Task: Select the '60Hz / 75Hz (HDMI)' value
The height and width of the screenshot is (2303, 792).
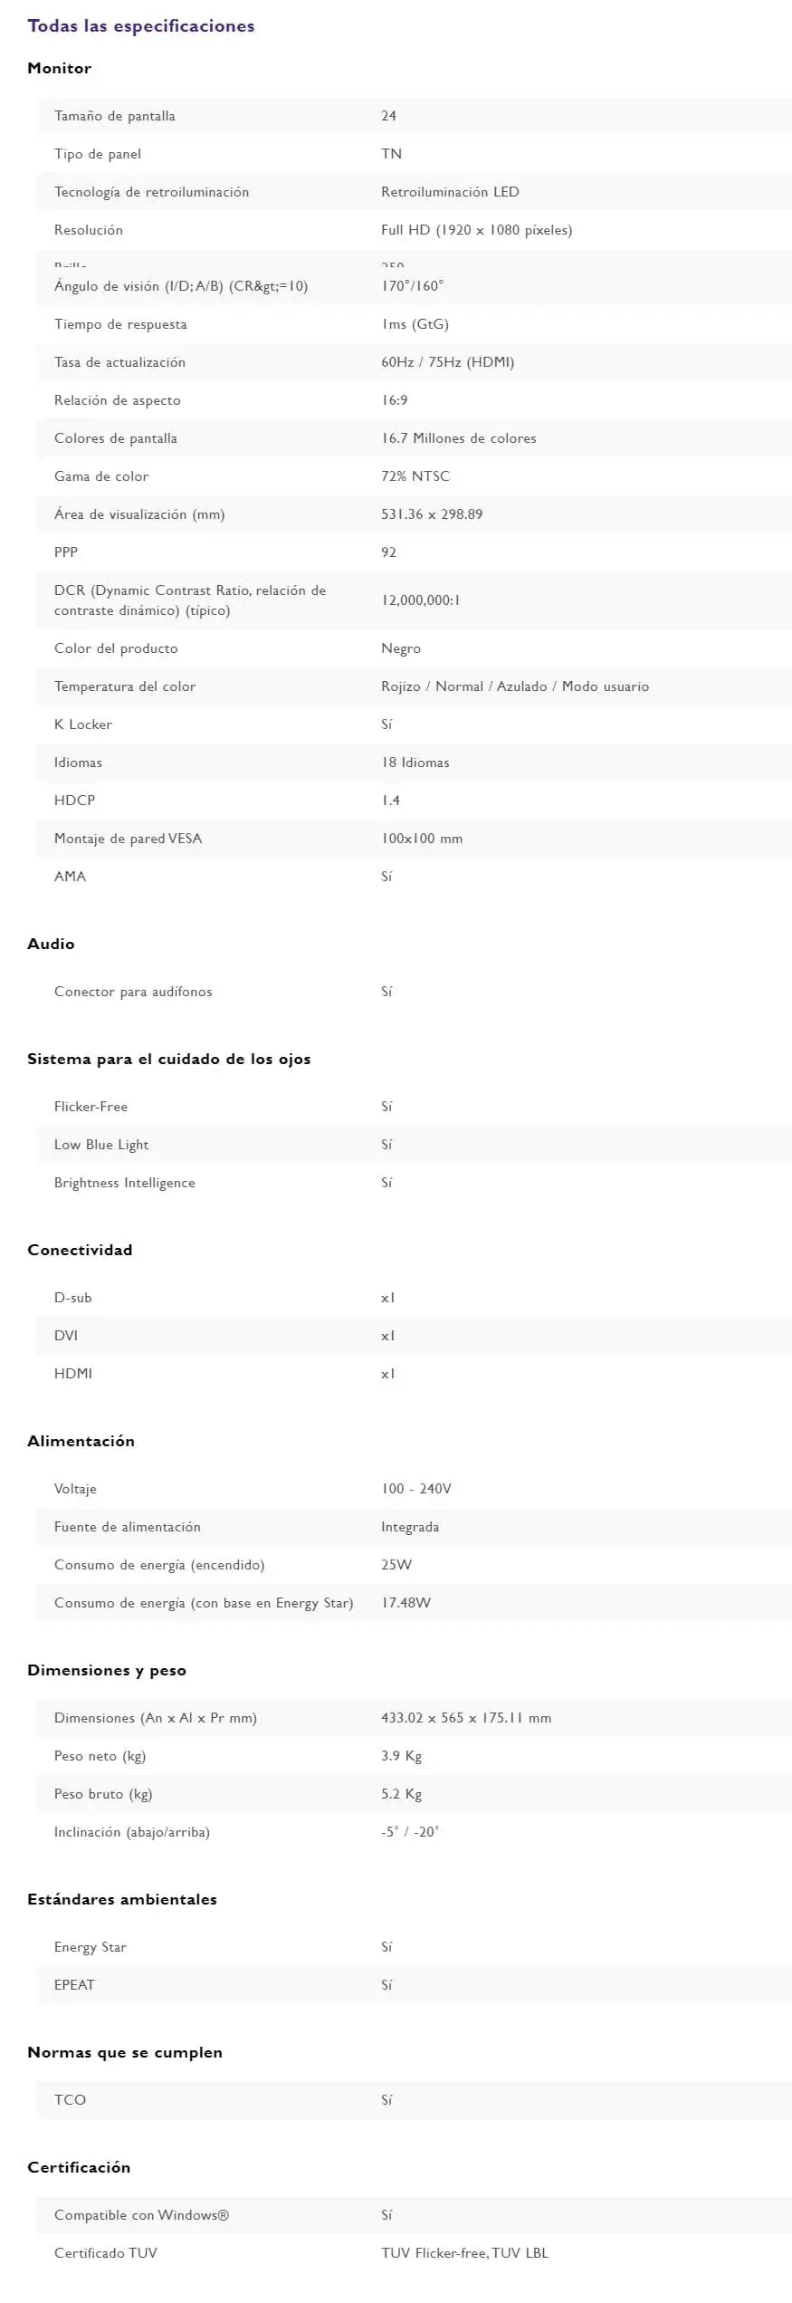Action: pyautogui.click(x=447, y=362)
